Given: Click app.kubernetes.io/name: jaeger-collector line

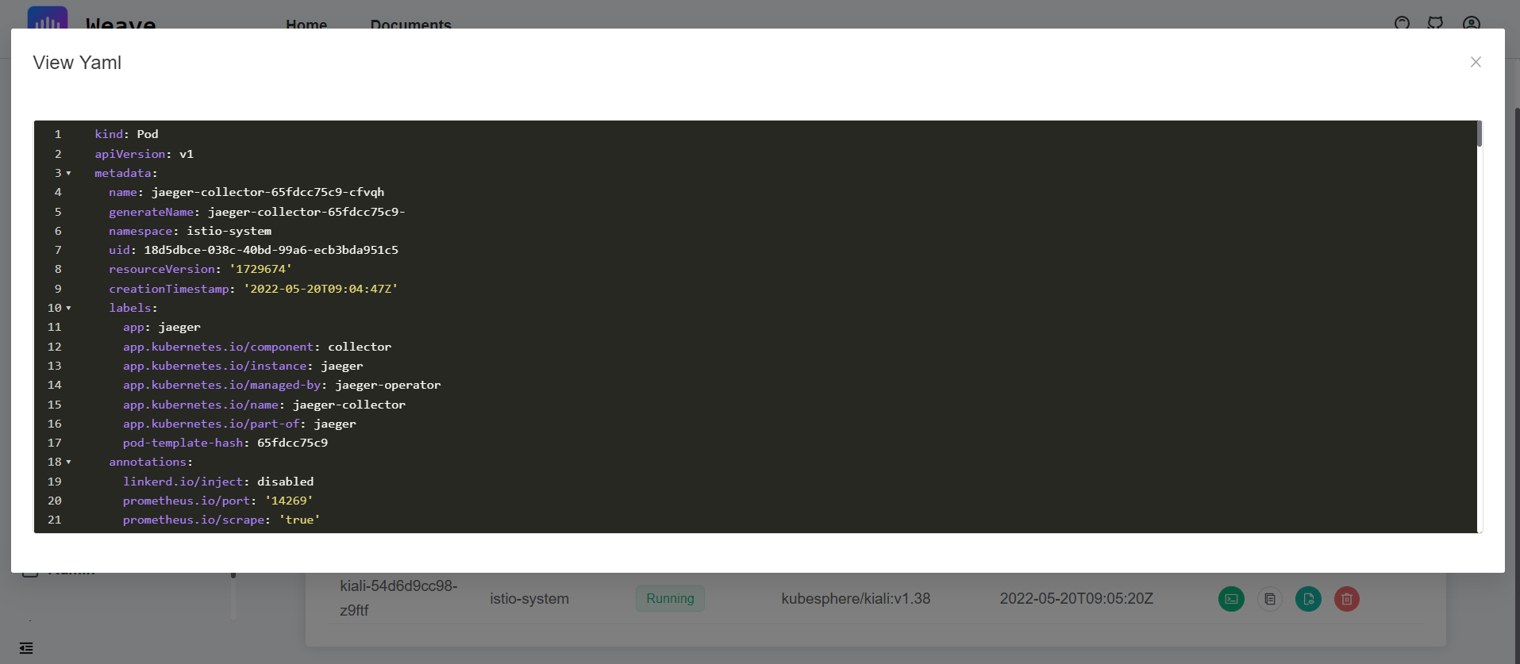Looking at the screenshot, I should pos(264,405).
